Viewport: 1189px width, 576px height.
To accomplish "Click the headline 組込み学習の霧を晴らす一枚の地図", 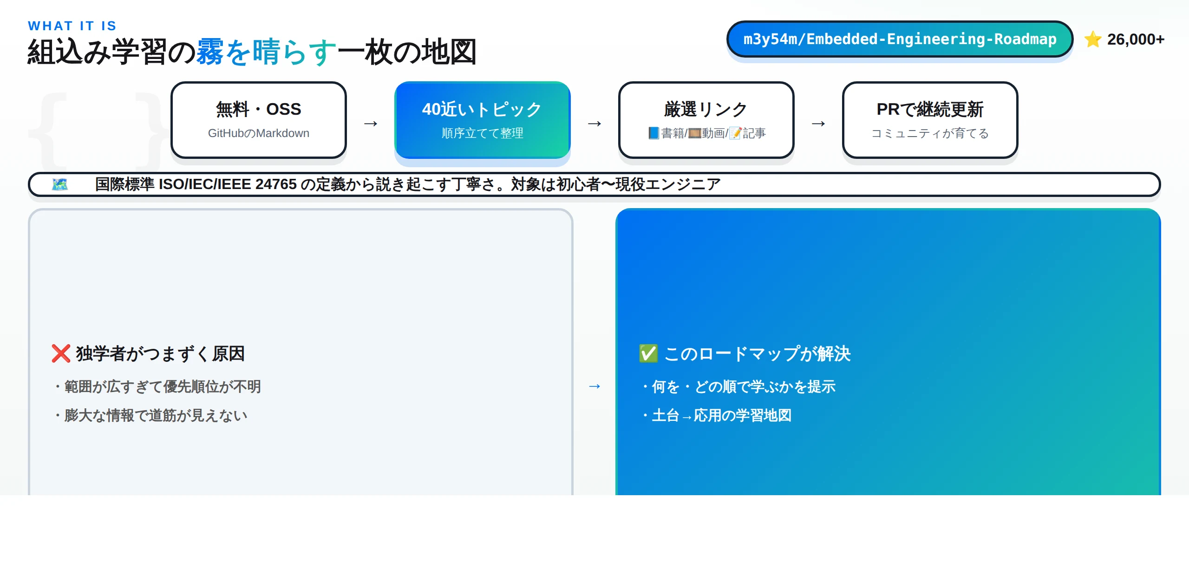I will pyautogui.click(x=252, y=52).
